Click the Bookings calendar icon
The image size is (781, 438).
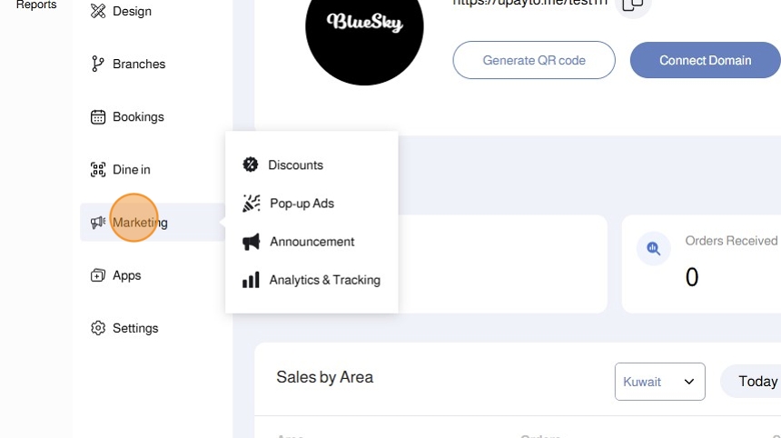98,116
